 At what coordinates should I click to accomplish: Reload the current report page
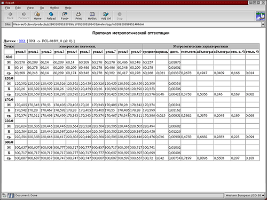[x=51, y=16]
